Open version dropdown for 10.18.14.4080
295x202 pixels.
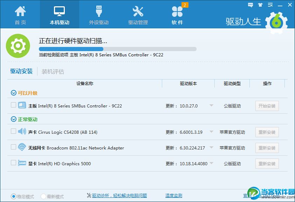(212, 163)
